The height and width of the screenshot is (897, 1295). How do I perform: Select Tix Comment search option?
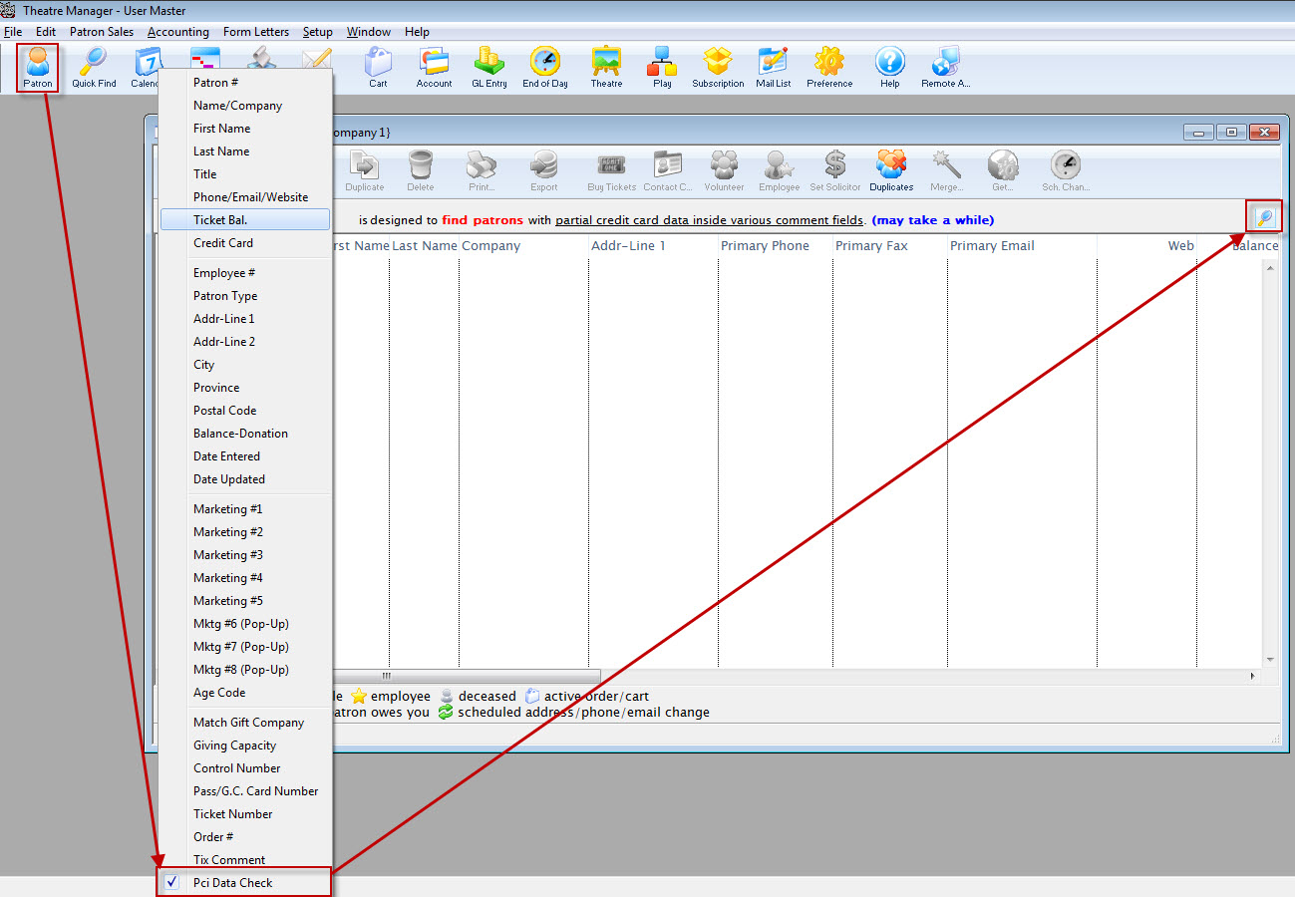click(x=244, y=860)
